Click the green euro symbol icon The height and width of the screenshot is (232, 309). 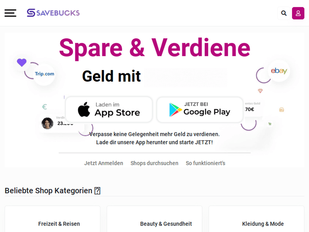[x=44, y=107]
